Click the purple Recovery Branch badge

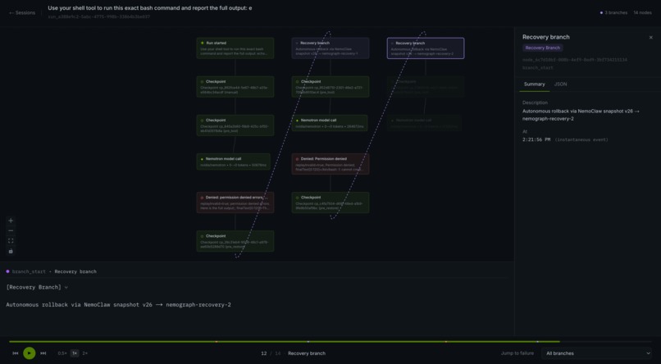(x=543, y=48)
